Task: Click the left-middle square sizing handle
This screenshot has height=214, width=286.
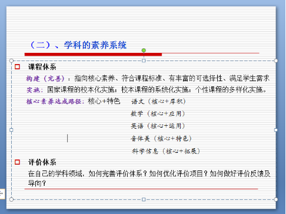Action: (11, 130)
